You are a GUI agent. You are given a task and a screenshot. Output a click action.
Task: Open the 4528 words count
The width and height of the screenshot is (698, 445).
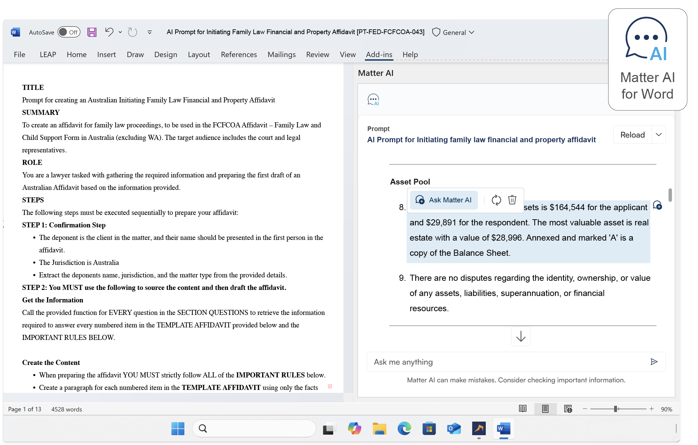(x=67, y=409)
